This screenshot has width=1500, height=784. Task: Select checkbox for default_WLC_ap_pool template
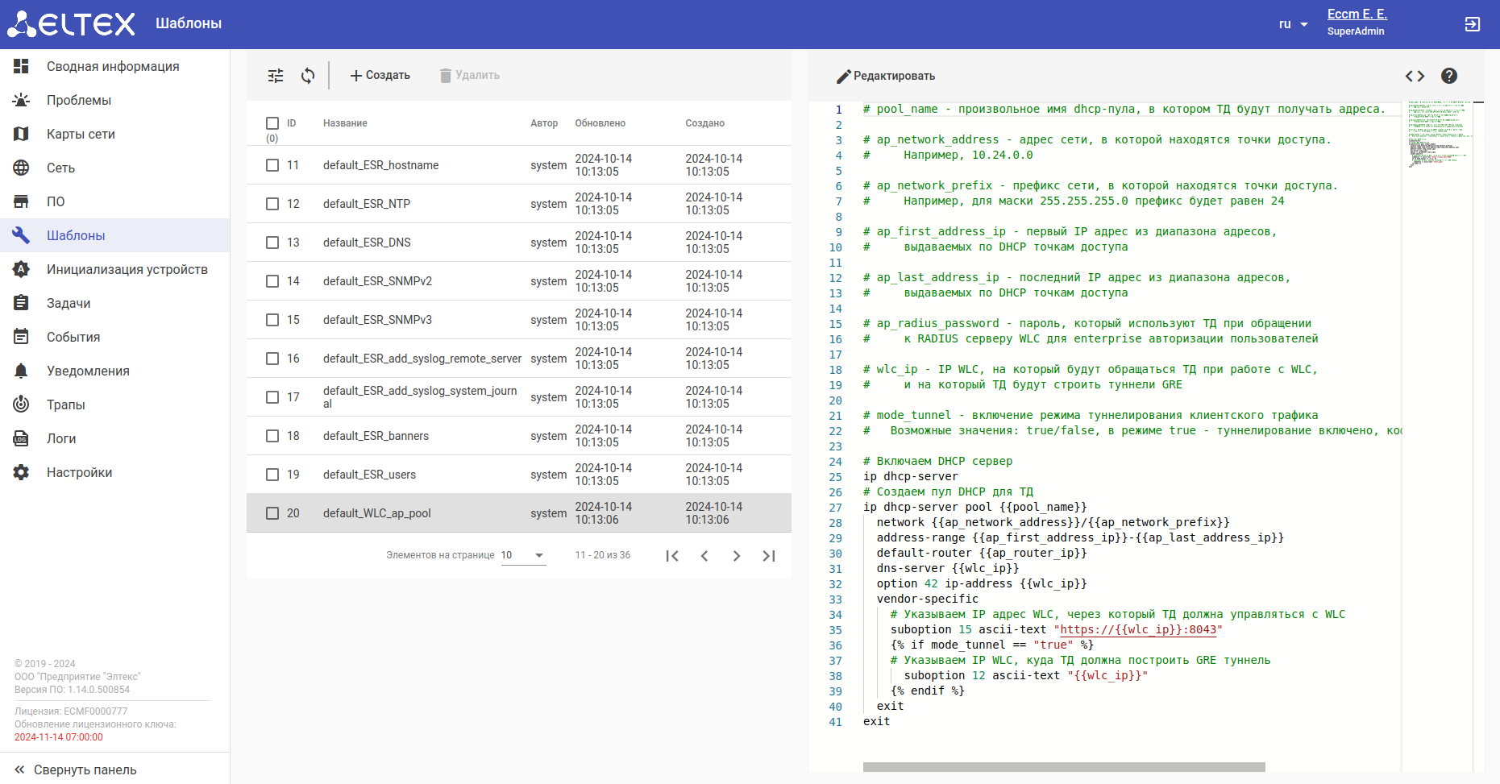272,513
